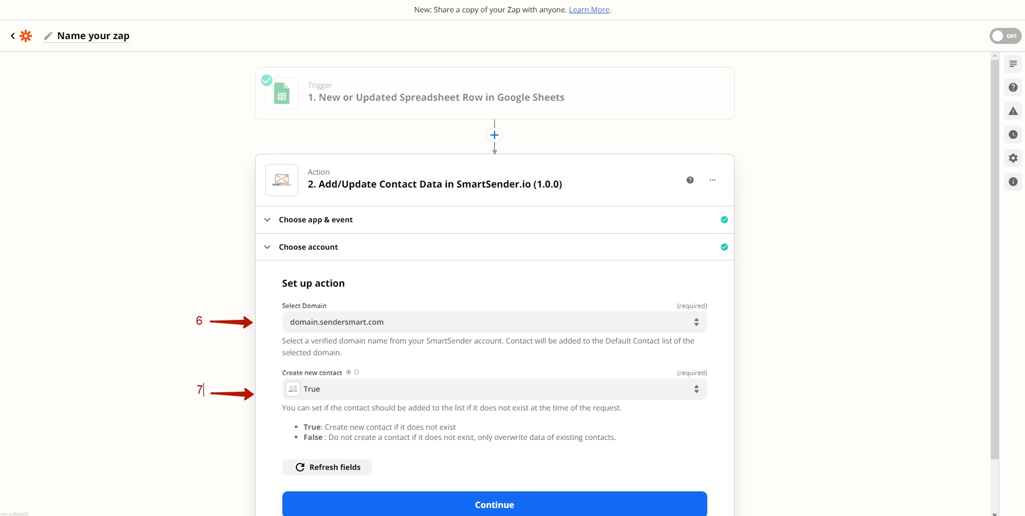Viewport: 1025px width, 516px height.
Task: Open the Create new contact True dropdown
Action: coord(494,389)
